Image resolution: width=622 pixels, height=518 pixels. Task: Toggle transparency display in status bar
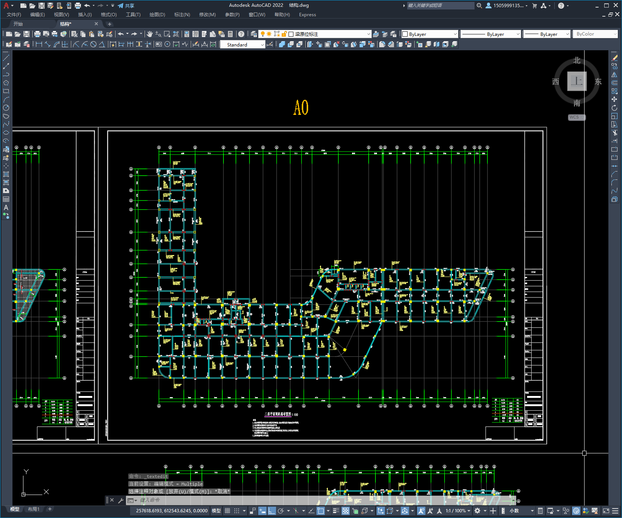click(346, 511)
